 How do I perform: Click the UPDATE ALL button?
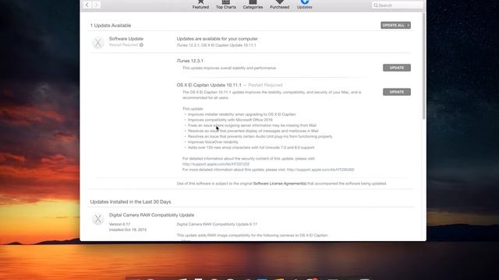pyautogui.click(x=393, y=25)
